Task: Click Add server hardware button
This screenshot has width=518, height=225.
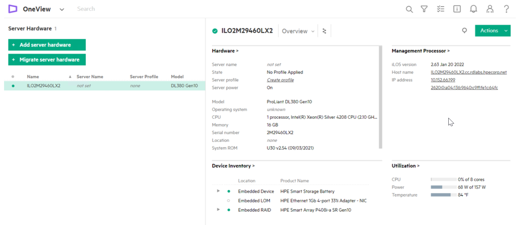Action: pos(47,45)
